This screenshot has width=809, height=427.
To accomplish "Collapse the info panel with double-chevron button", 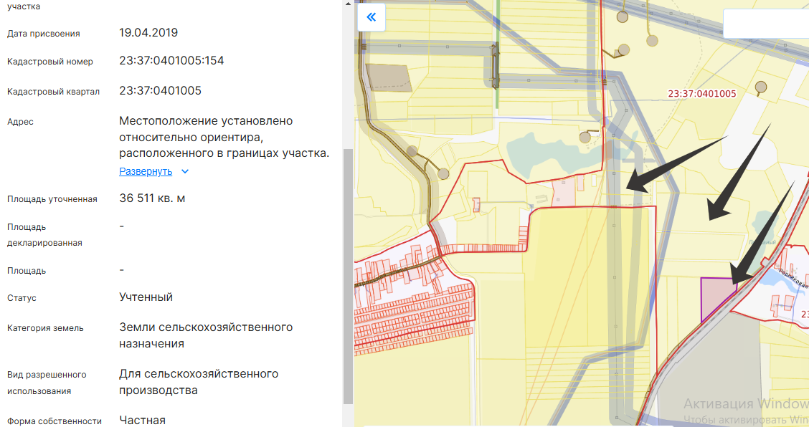I will pos(371,17).
